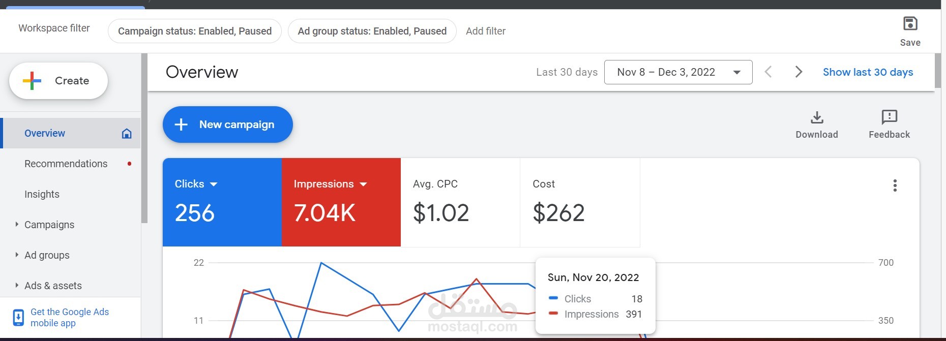This screenshot has width=946, height=341.
Task: Open Recommendations in the sidebar
Action: click(66, 164)
